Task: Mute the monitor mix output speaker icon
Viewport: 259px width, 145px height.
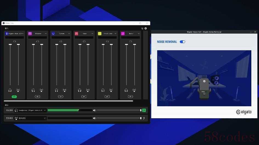Action: (x=95, y=110)
